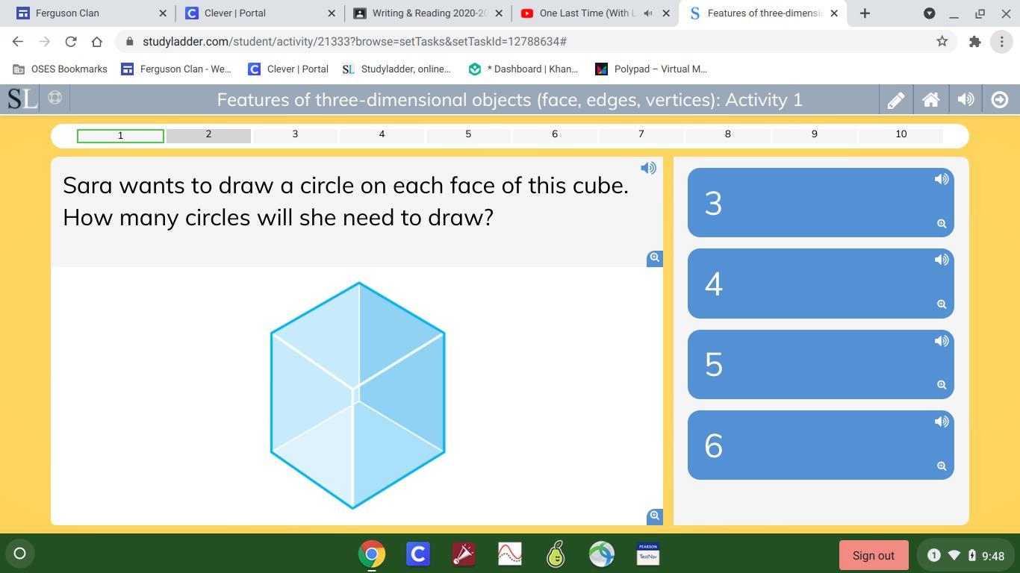Open ChromeOS launcher circle
The height and width of the screenshot is (573, 1020).
coord(20,554)
